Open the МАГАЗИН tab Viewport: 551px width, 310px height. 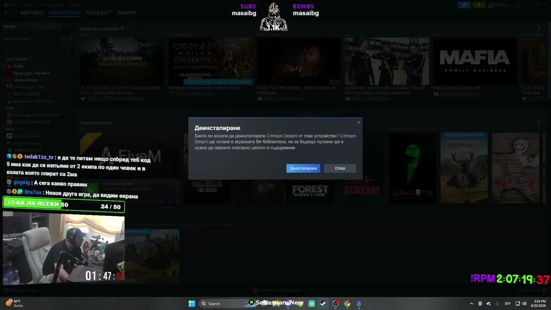(32, 13)
